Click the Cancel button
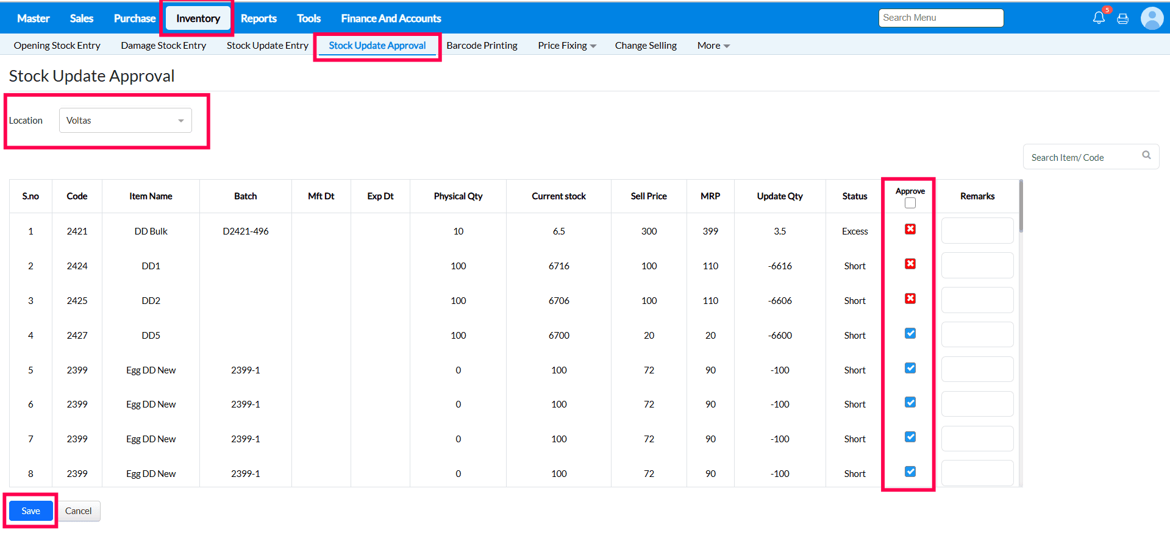1170x558 pixels. [x=79, y=511]
